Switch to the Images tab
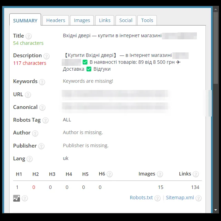221x221 pixels. (x=82, y=20)
